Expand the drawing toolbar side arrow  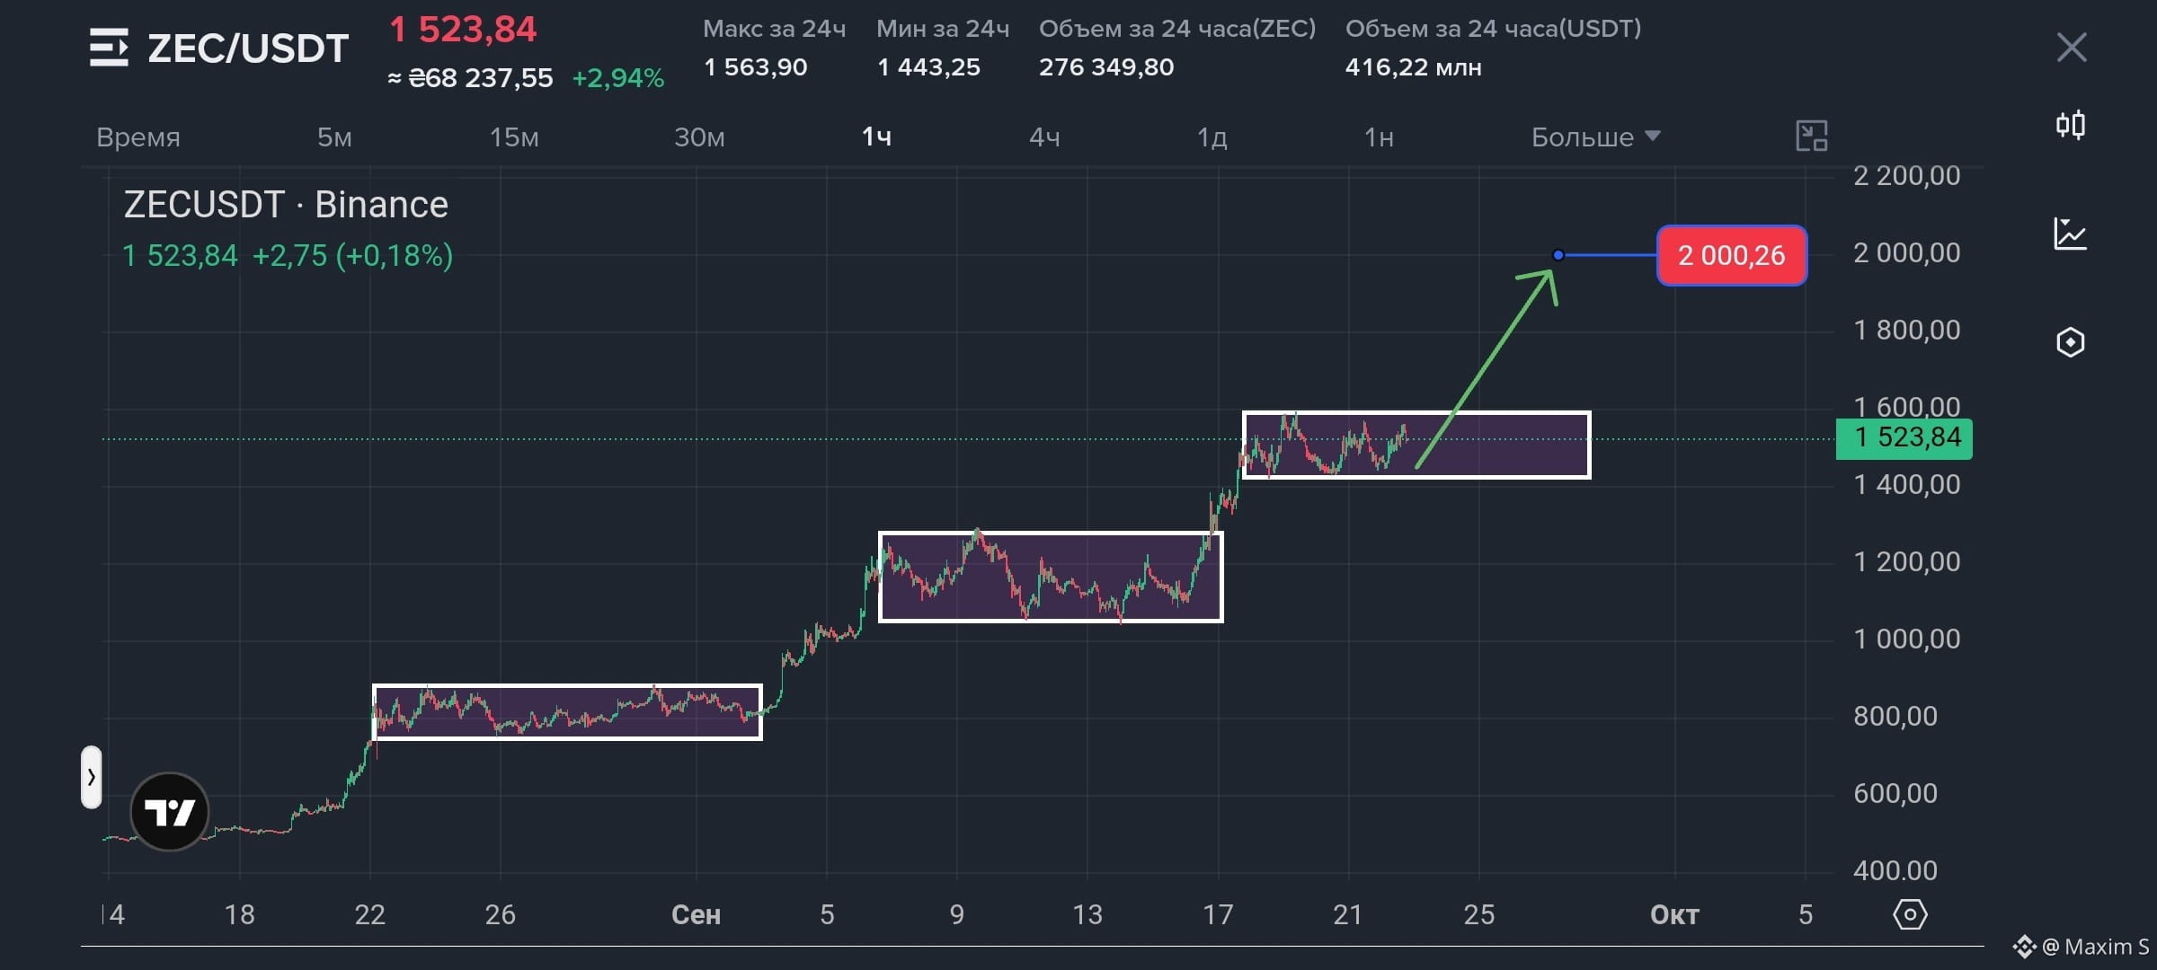pos(92,777)
